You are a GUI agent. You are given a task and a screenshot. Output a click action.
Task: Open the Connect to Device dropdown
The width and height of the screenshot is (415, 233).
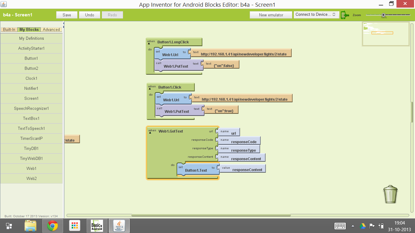click(316, 15)
